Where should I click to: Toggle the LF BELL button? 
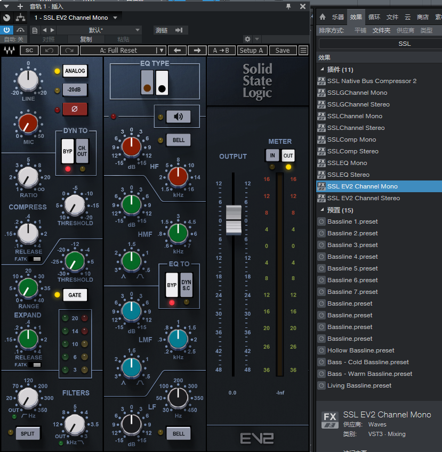(x=179, y=433)
